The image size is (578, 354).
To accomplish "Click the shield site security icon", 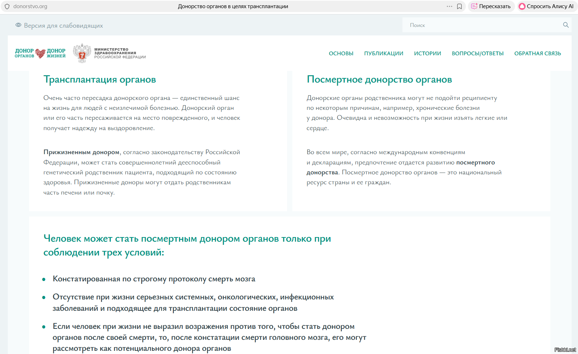I will pos(7,6).
